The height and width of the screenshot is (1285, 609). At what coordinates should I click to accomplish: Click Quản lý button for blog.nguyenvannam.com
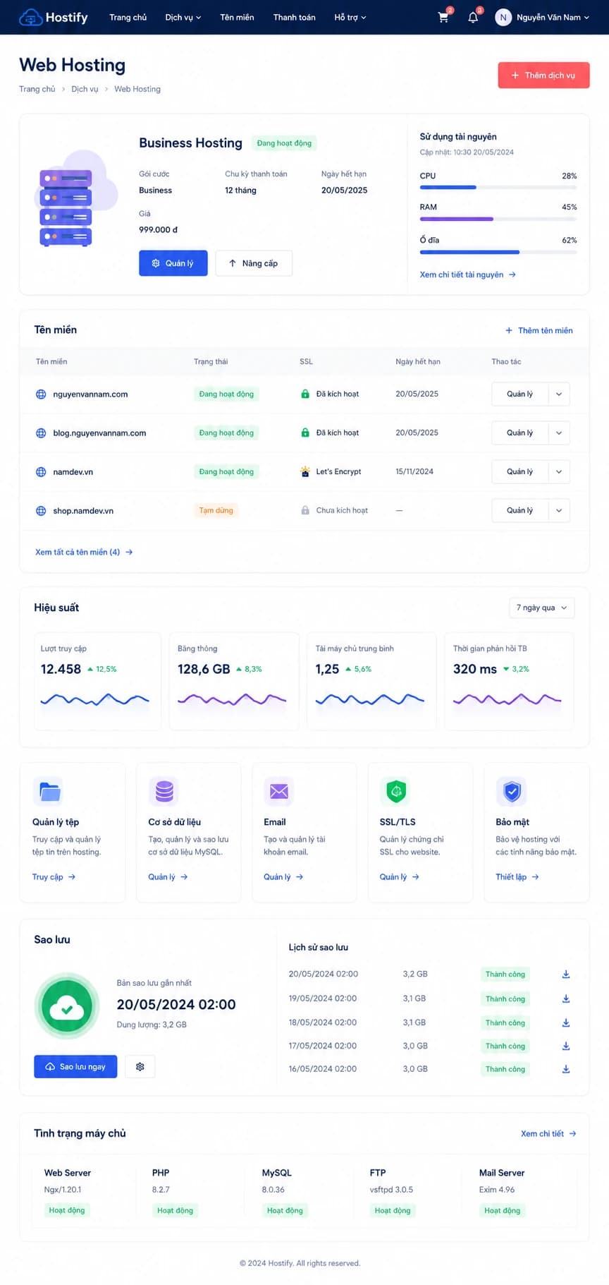coord(519,433)
